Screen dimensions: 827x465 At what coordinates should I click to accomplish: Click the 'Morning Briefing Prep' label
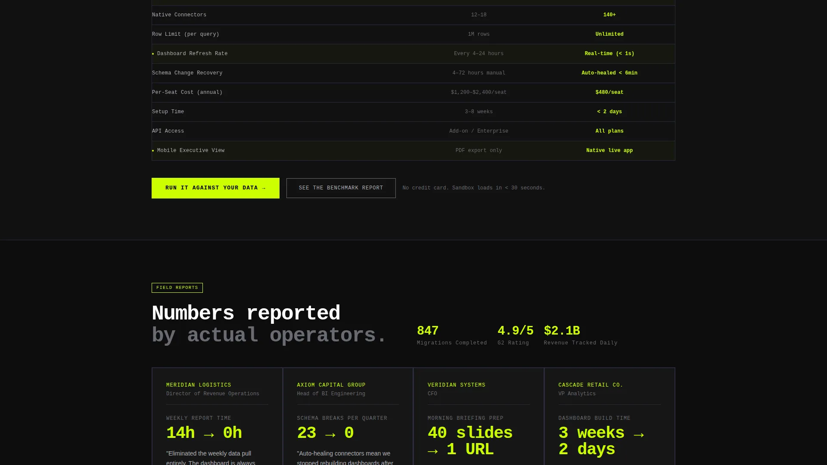tap(466, 418)
